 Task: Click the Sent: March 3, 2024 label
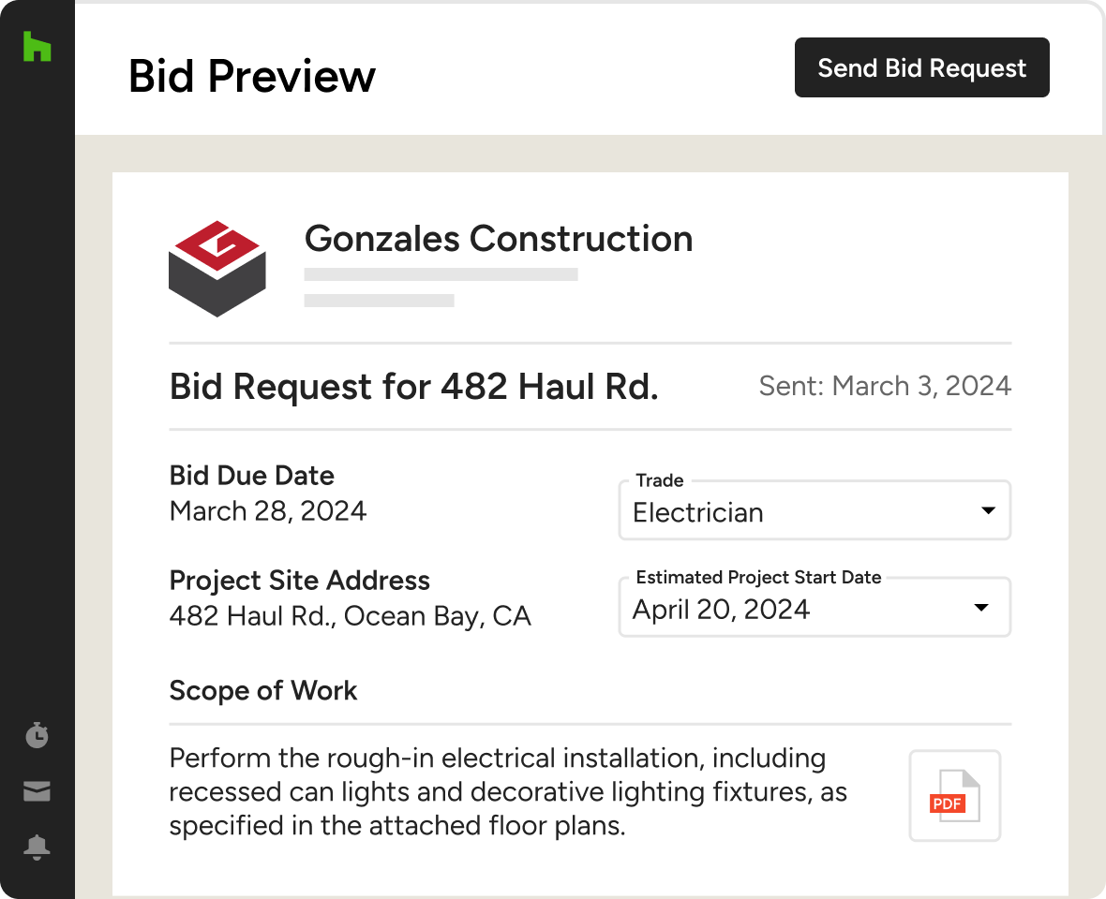coord(885,387)
